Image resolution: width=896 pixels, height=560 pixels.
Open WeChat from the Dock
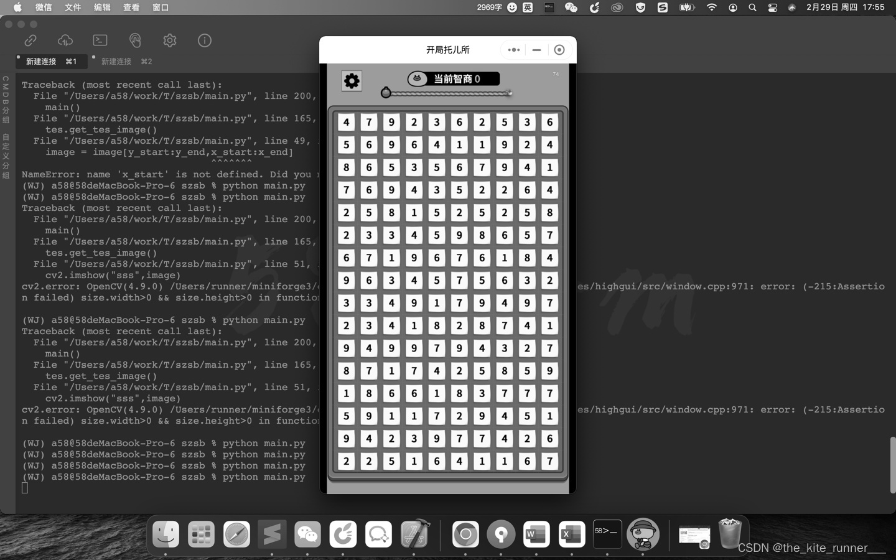[307, 534]
